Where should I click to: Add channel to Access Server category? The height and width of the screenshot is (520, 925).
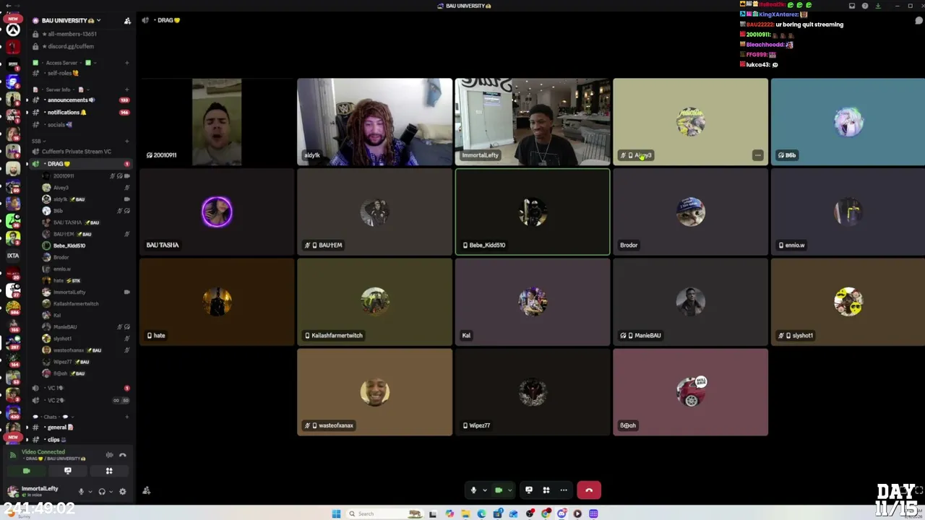click(x=126, y=63)
